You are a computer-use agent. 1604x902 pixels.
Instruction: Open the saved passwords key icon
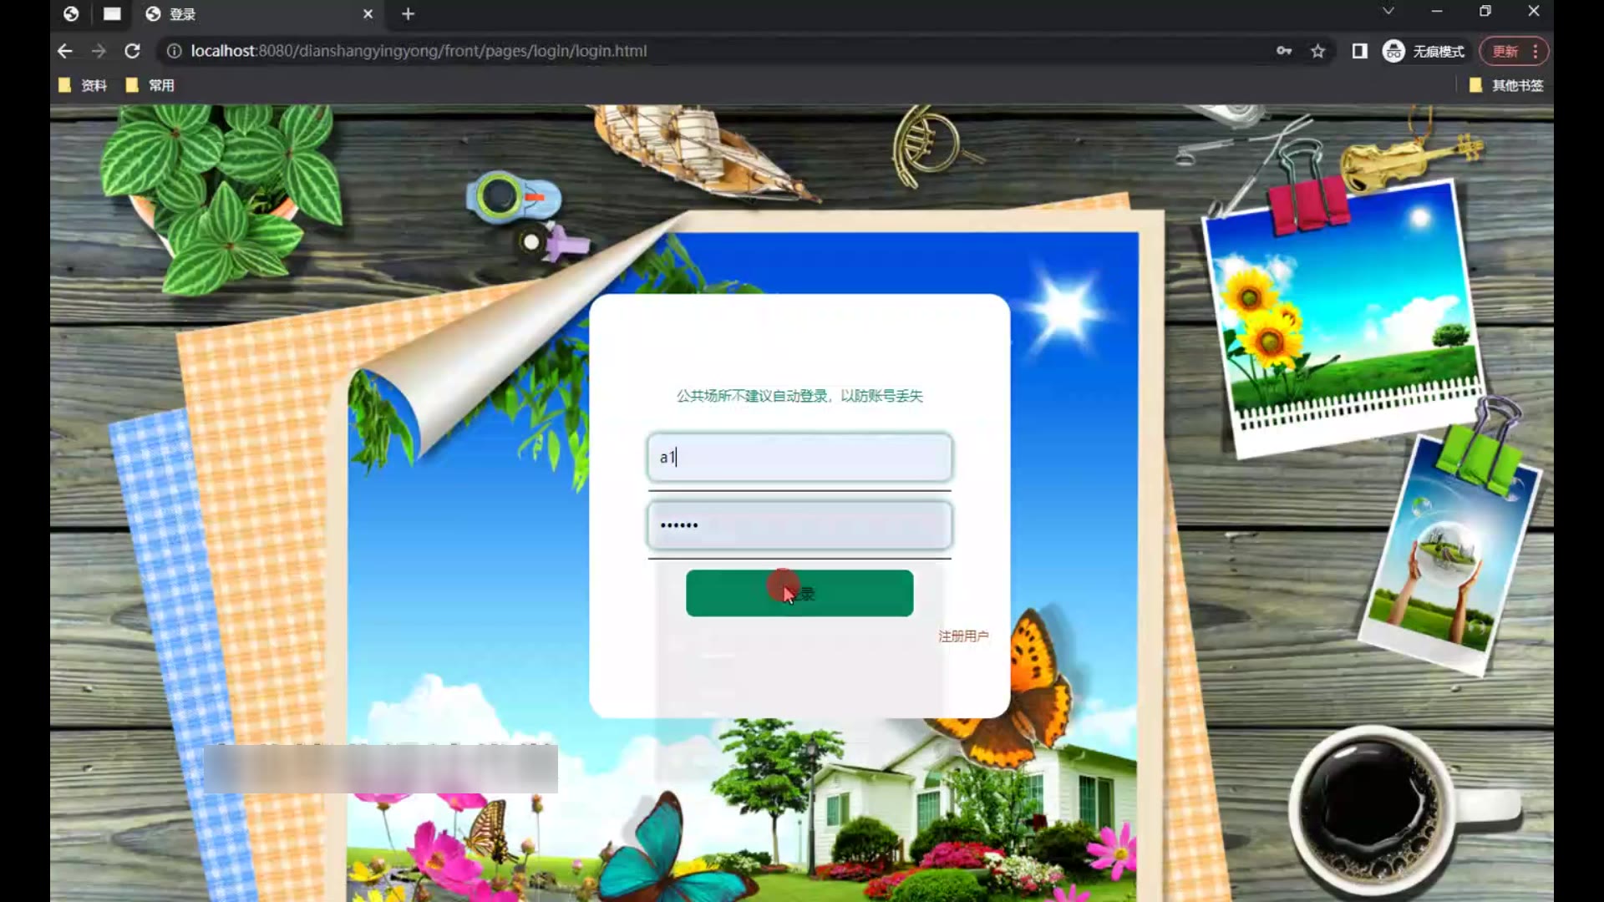click(x=1284, y=51)
